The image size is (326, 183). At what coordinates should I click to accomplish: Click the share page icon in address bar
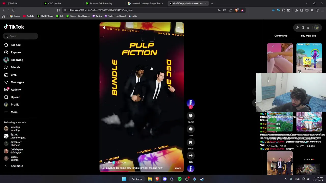(230, 10)
